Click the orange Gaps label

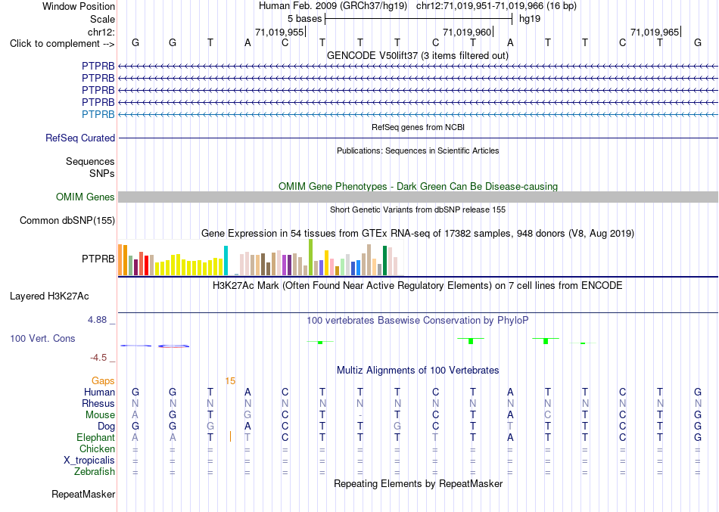coord(103,381)
